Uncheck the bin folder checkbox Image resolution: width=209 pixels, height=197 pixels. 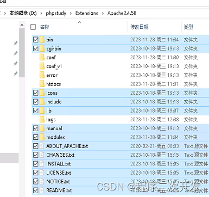[36, 40]
